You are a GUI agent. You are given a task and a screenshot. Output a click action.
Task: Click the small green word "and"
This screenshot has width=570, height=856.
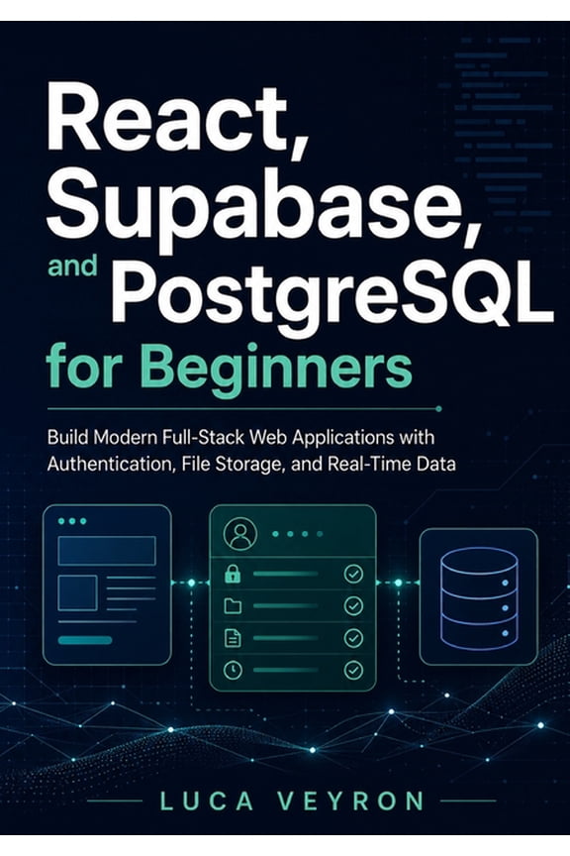72,267
